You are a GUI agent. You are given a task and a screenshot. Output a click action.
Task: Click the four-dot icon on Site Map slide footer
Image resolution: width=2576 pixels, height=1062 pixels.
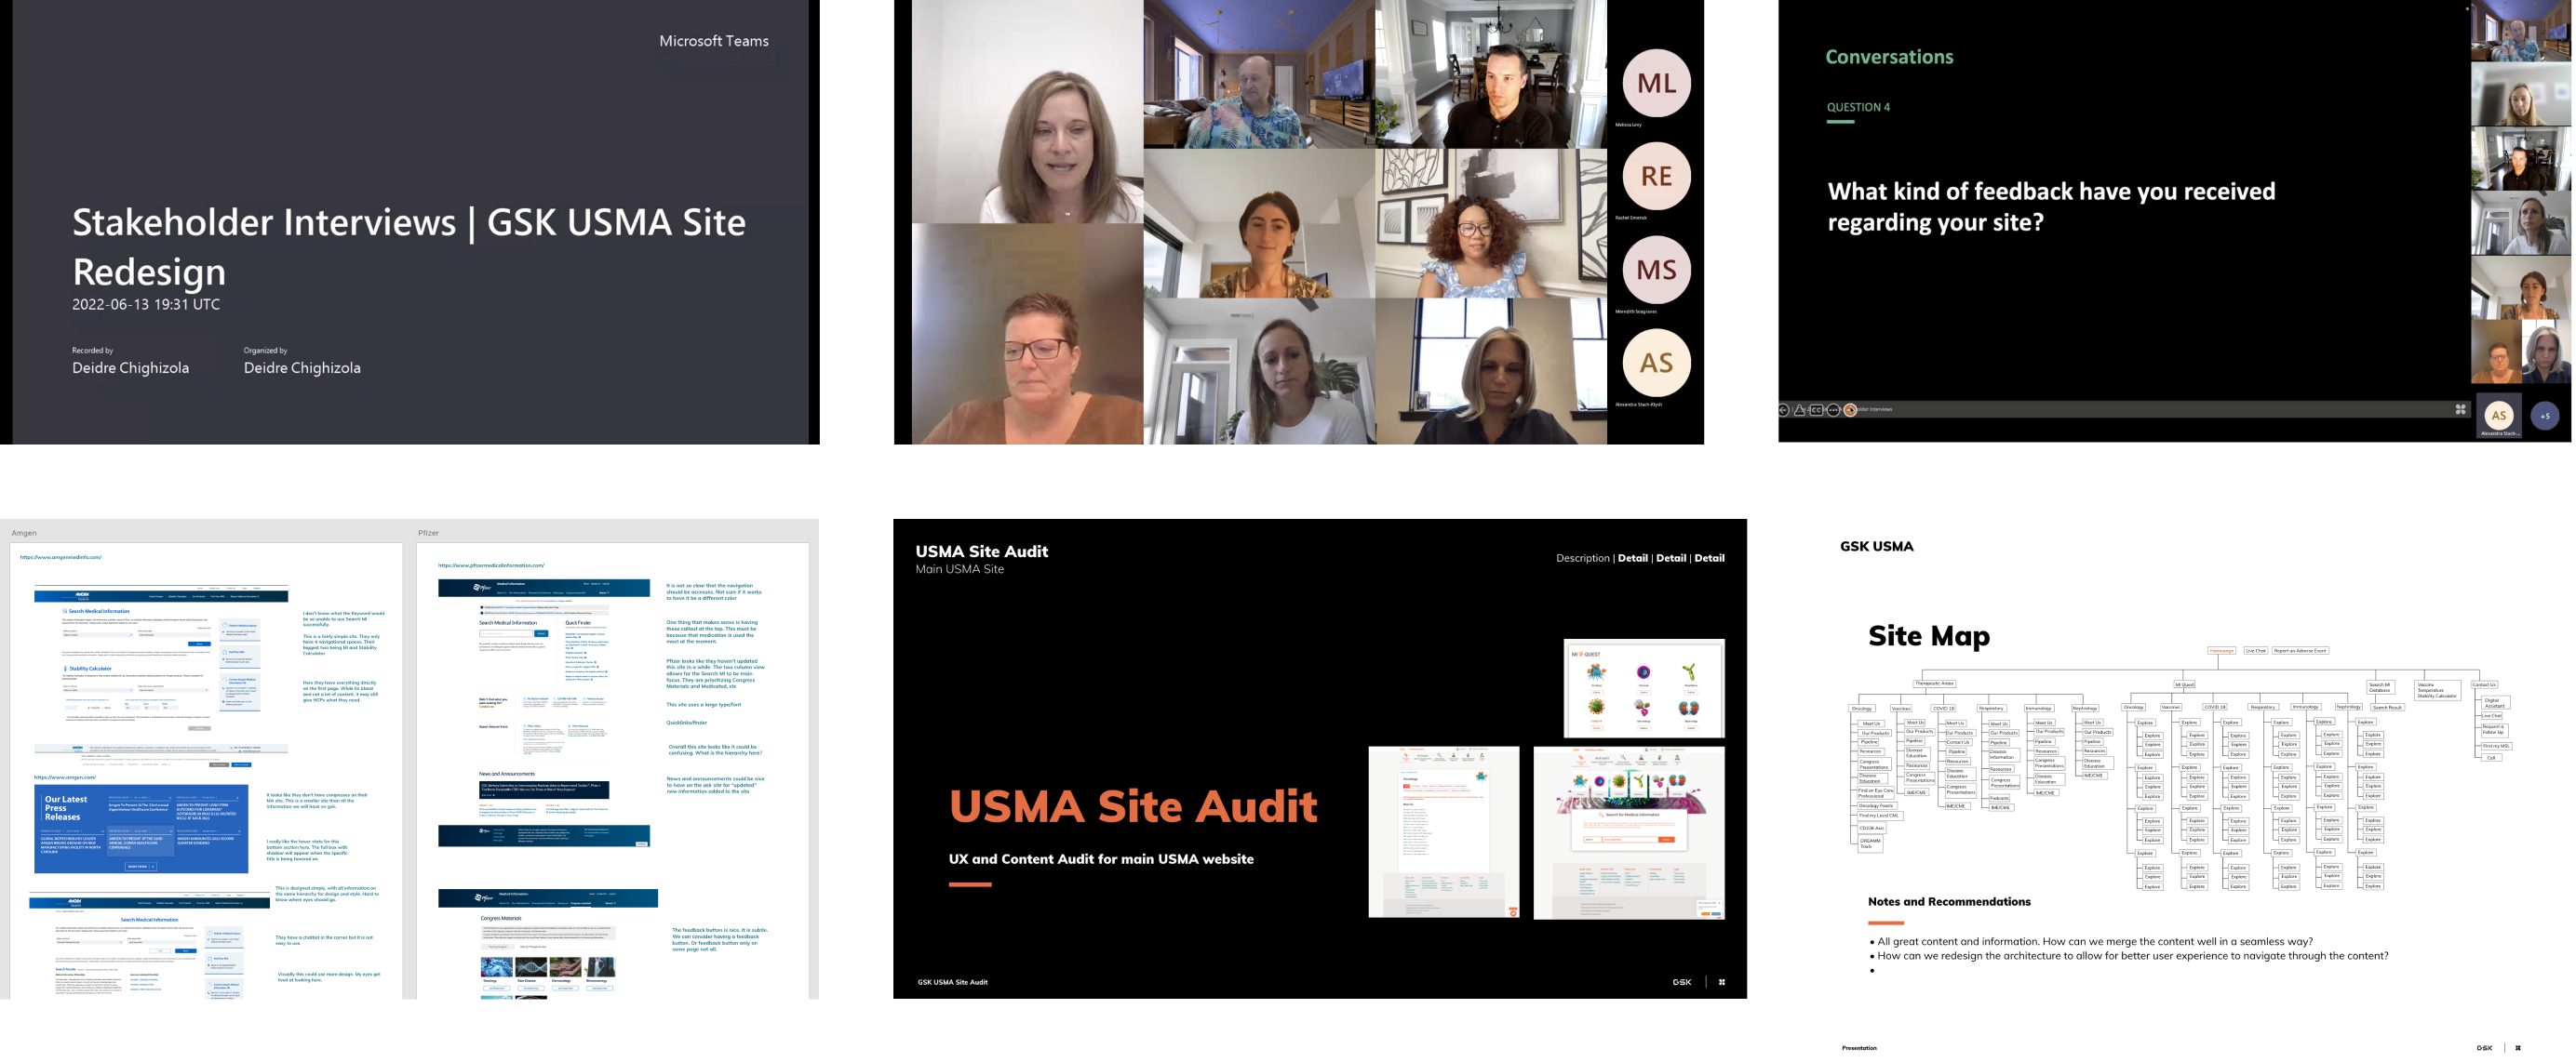pos(2518,1048)
